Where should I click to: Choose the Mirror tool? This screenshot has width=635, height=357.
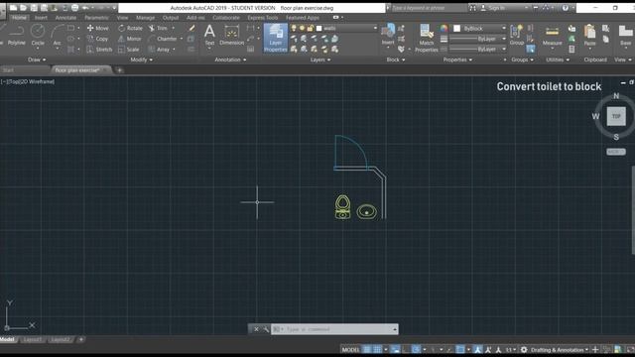[130, 39]
